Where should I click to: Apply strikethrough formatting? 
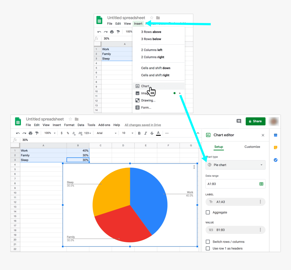(152, 133)
